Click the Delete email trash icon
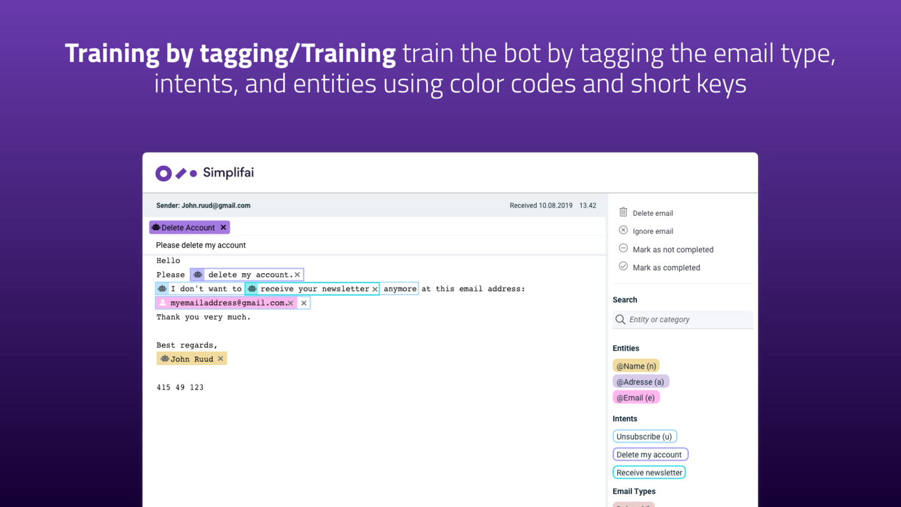Viewport: 901px width, 507px height. [623, 212]
